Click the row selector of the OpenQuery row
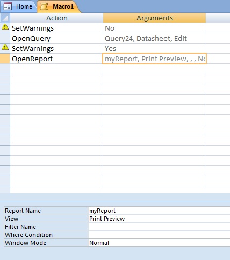230x260 pixels. [x=5, y=38]
